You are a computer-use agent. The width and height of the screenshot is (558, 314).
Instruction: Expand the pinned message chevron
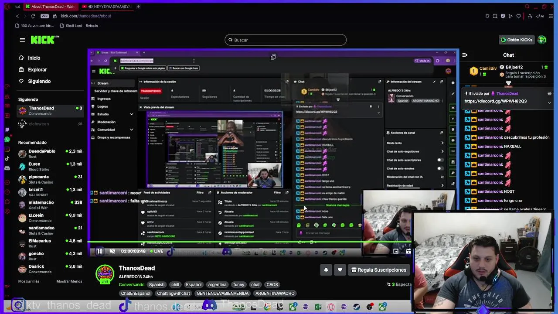[549, 103]
